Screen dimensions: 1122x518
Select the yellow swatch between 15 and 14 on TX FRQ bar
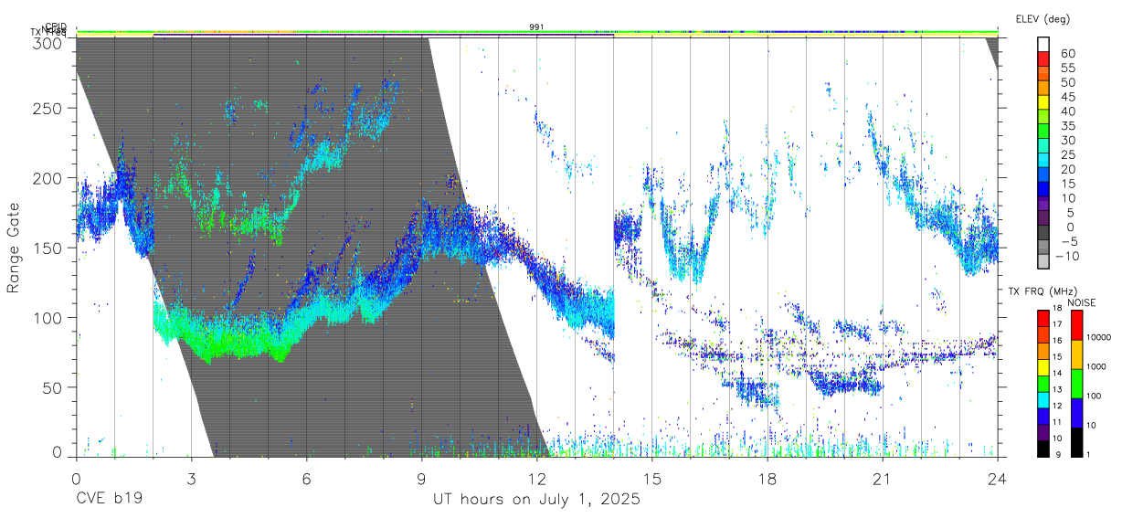(x=1043, y=366)
